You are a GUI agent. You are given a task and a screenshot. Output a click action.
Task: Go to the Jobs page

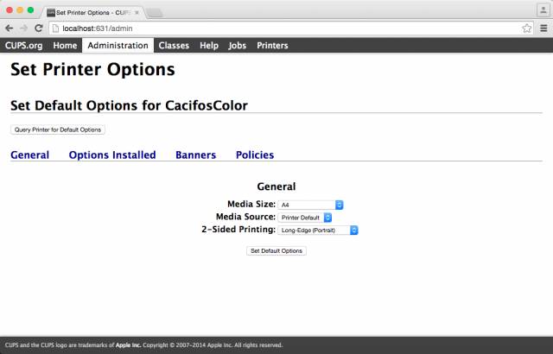click(237, 46)
